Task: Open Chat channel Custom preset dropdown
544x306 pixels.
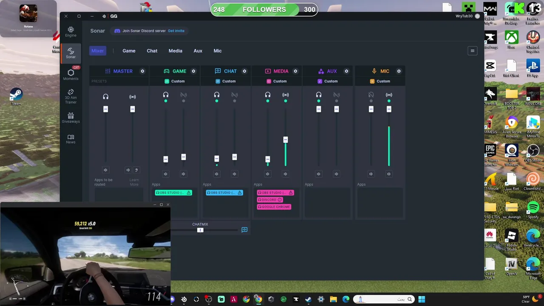Action: tap(226, 81)
